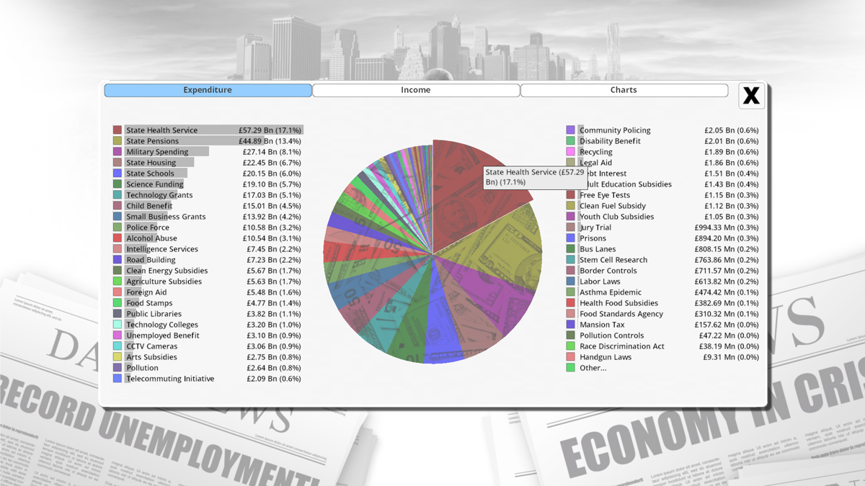Select the Expenditure tab

208,89
